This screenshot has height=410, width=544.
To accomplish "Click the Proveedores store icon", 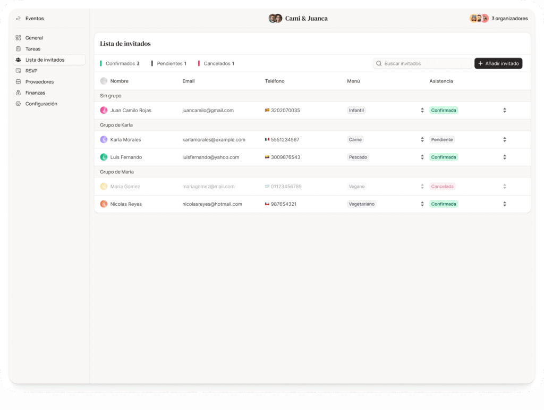I will click(x=18, y=82).
